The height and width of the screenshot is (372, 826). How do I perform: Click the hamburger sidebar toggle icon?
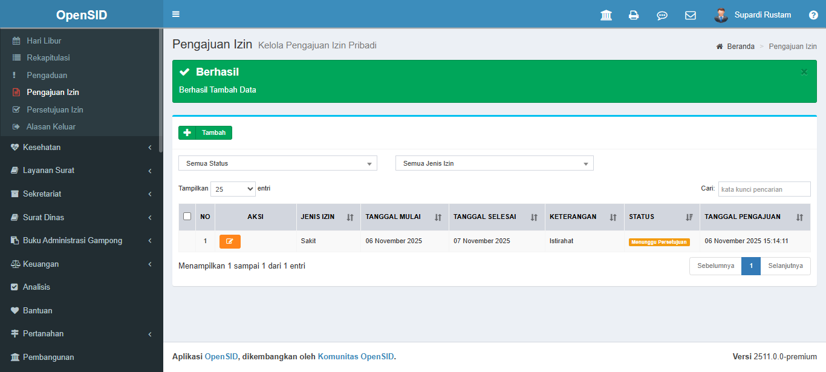coord(176,15)
